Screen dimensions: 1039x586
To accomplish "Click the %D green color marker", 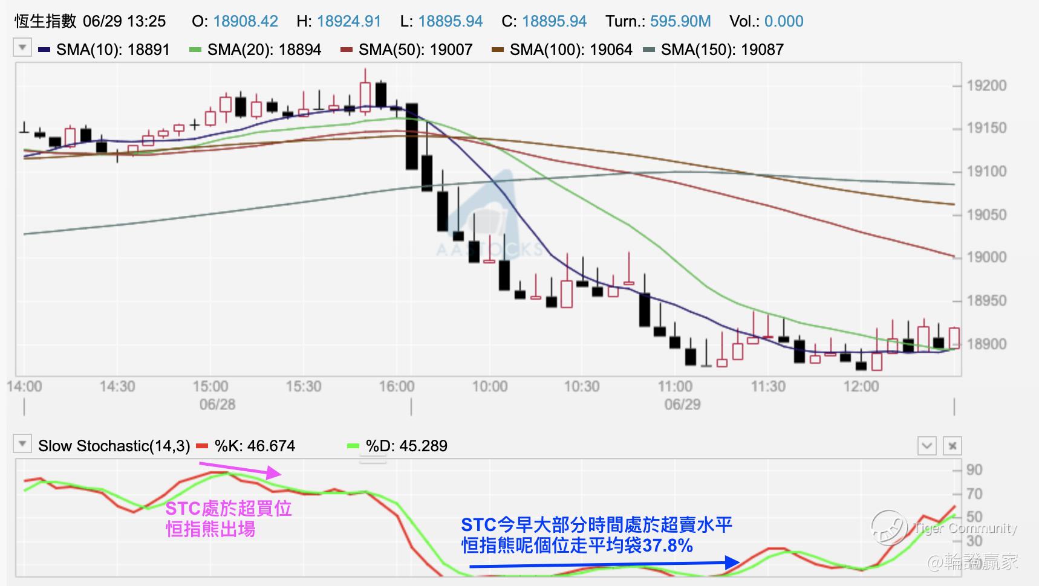I will tap(353, 446).
